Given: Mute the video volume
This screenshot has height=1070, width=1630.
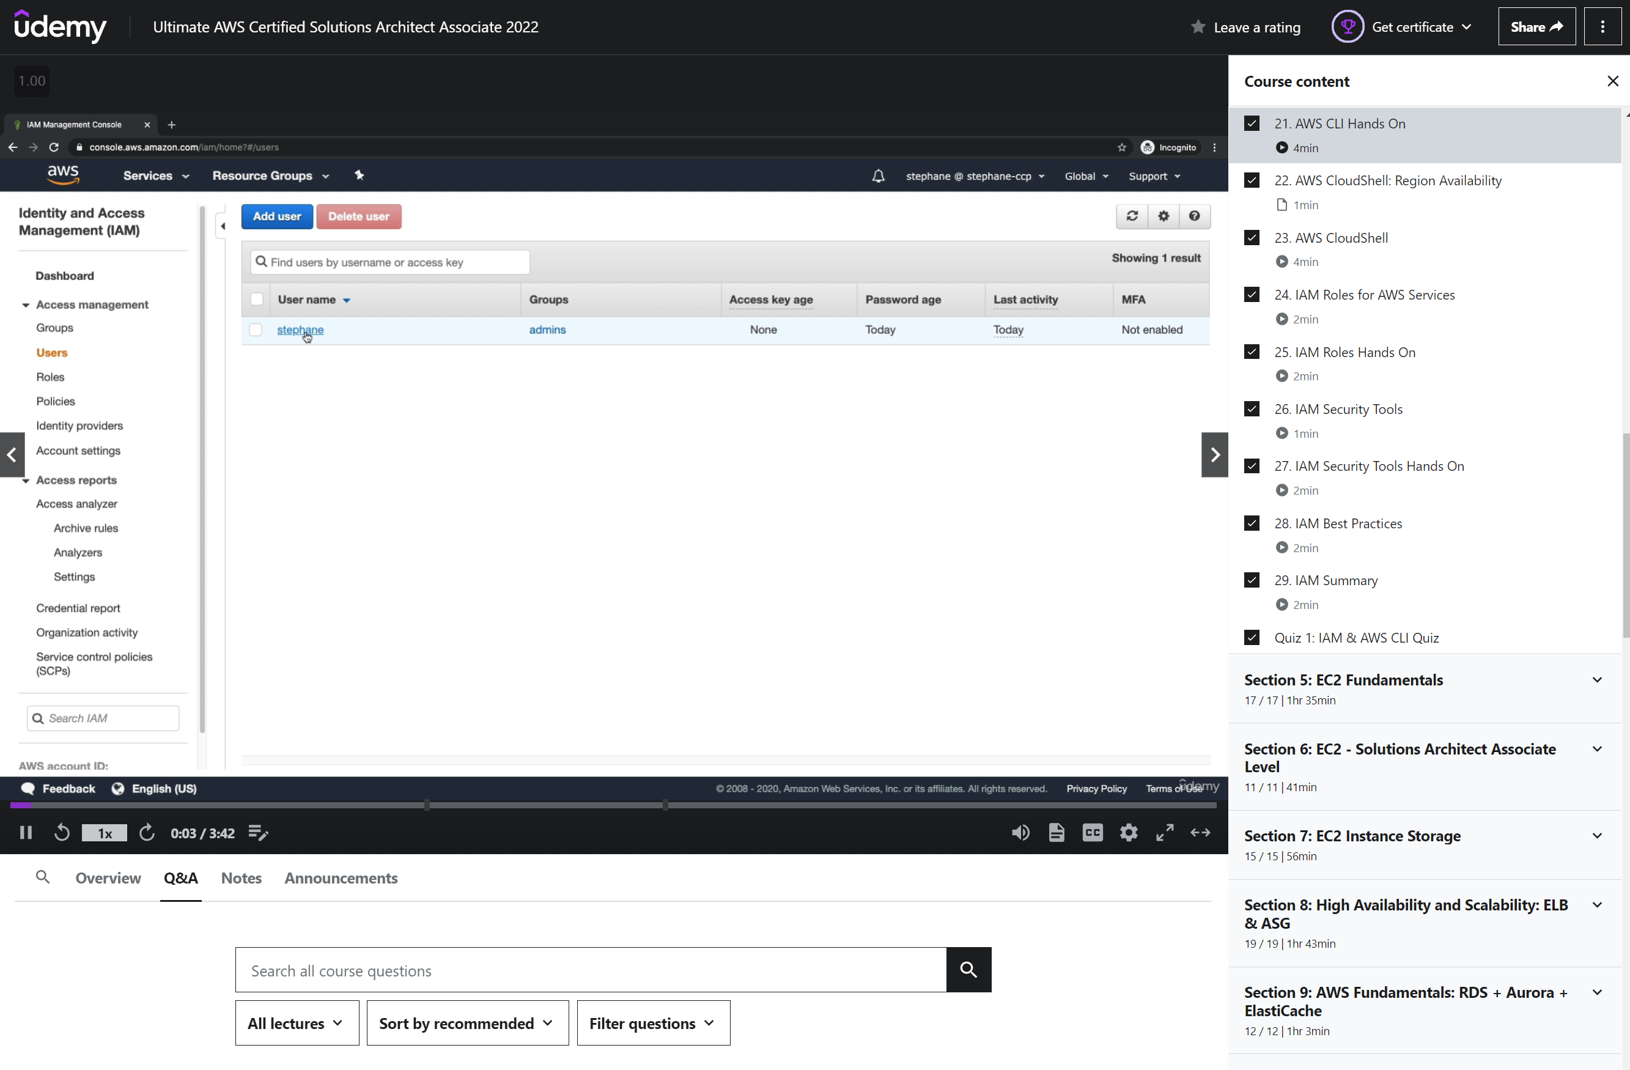Looking at the screenshot, I should [1020, 833].
